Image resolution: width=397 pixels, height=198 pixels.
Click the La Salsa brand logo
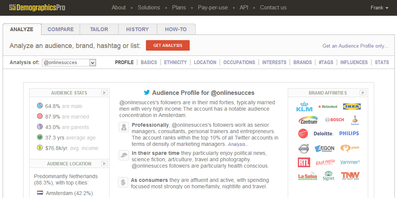coord(307,176)
